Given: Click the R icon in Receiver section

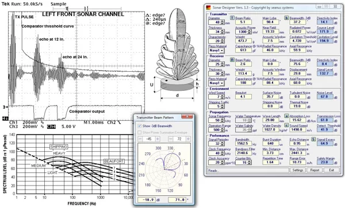Looking at the screenshot, I should (232, 60).
